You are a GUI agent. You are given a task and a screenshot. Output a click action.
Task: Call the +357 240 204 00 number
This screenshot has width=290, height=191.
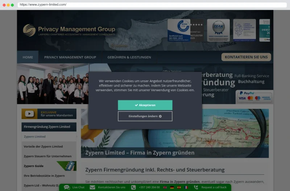coord(149,187)
